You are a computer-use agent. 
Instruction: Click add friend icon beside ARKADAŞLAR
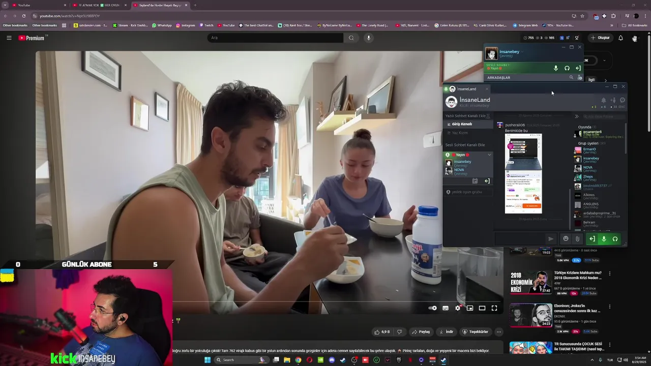(580, 77)
